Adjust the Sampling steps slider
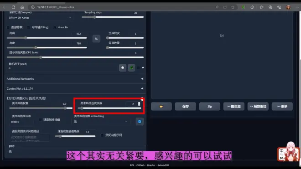 tap(113, 17)
